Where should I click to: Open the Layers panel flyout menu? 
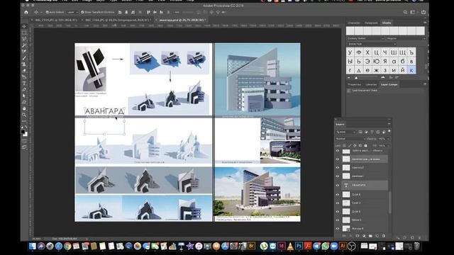[x=389, y=124]
